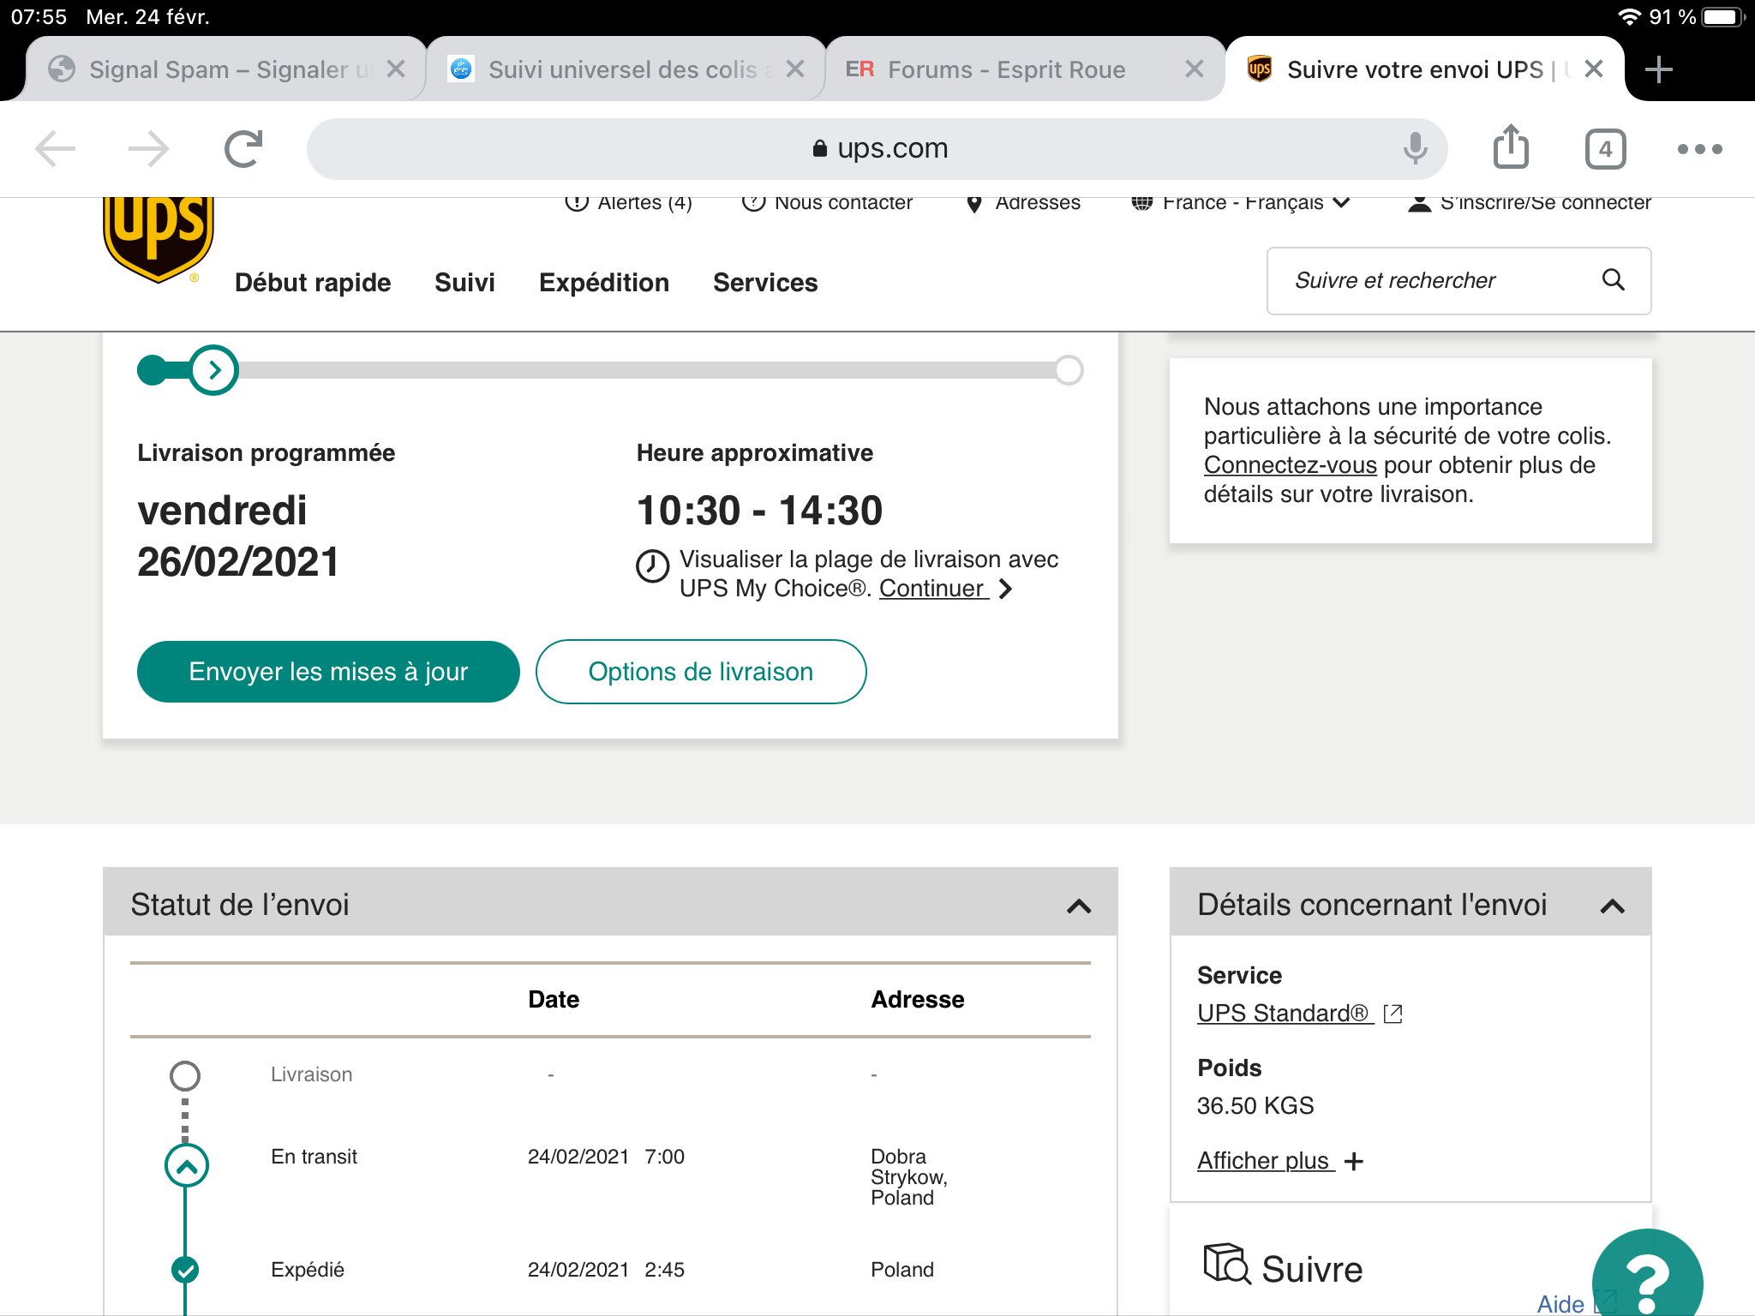1755x1316 pixels.
Task: Click the 24/02/2021 7:00 date cell
Action: [606, 1157]
